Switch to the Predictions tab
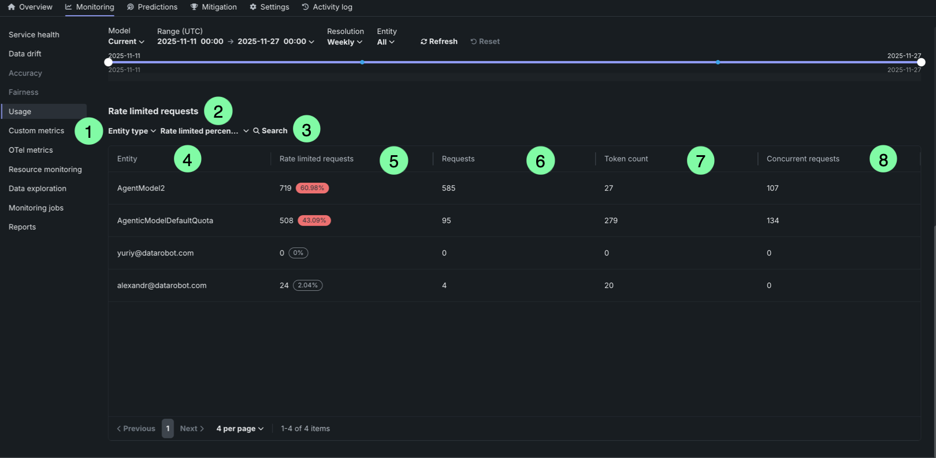 (152, 7)
